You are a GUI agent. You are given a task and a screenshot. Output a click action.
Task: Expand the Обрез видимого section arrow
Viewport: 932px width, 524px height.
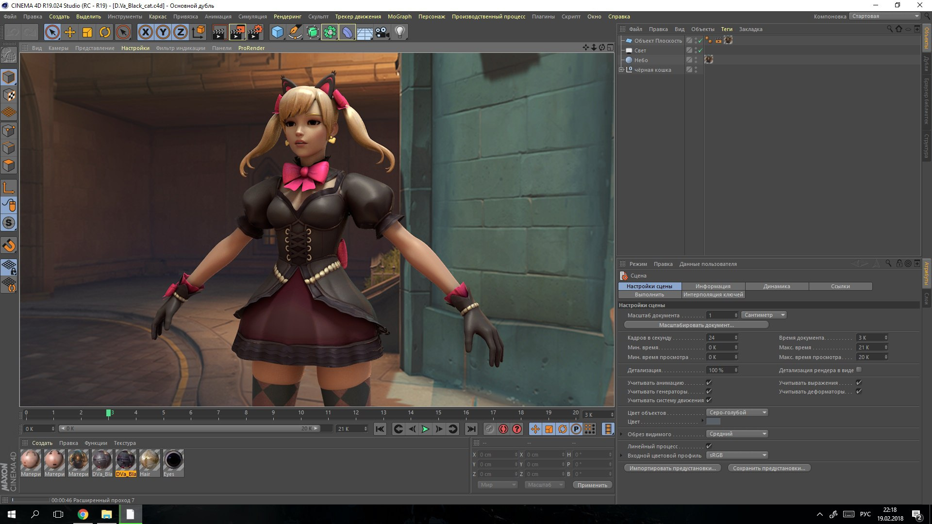pos(621,434)
